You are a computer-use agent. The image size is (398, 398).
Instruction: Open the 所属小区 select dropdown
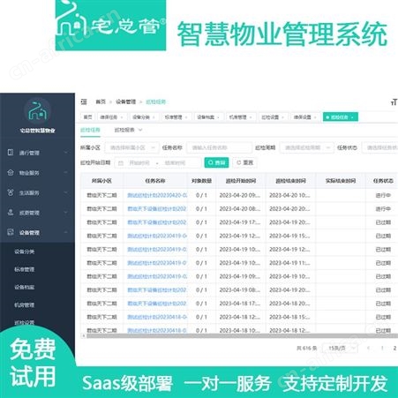[132, 147]
